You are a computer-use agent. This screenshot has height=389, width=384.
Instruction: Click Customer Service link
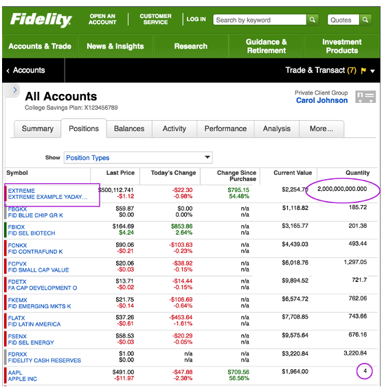[x=155, y=19]
